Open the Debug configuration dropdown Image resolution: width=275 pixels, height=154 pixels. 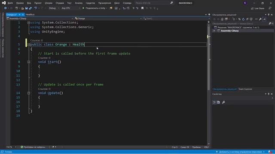(x=54, y=8)
